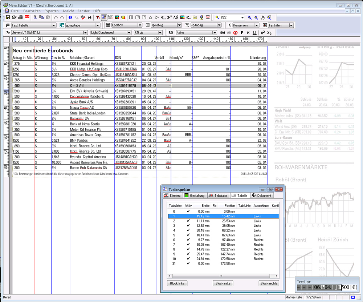This screenshot has height=302, width=363.
Task: Click the LAY layout icon
Action: 110,17
